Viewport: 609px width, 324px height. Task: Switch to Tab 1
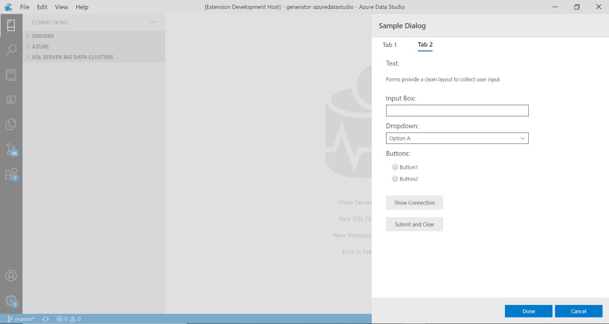[390, 45]
